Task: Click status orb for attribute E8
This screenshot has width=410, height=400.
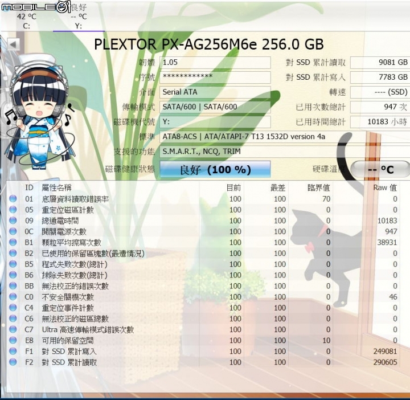Action: point(13,340)
